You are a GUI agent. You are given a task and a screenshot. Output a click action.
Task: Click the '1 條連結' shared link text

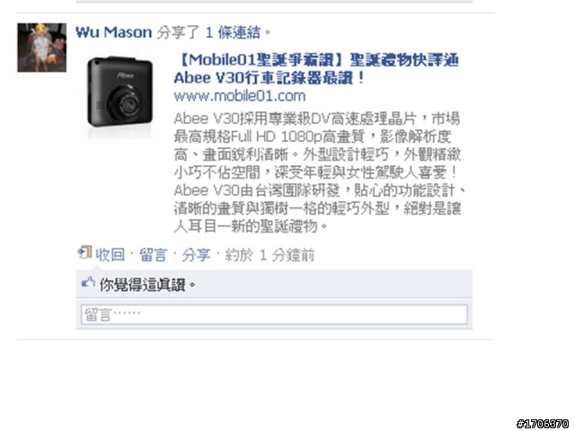(233, 32)
